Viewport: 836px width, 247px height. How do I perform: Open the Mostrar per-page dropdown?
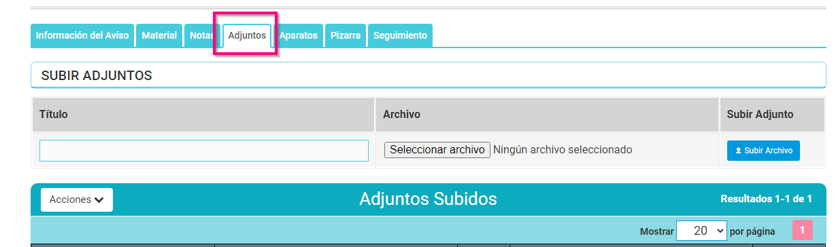tap(701, 231)
